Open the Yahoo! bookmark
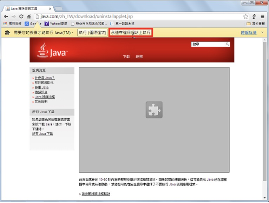The height and width of the screenshot is (203, 269). pyautogui.click(x=56, y=24)
